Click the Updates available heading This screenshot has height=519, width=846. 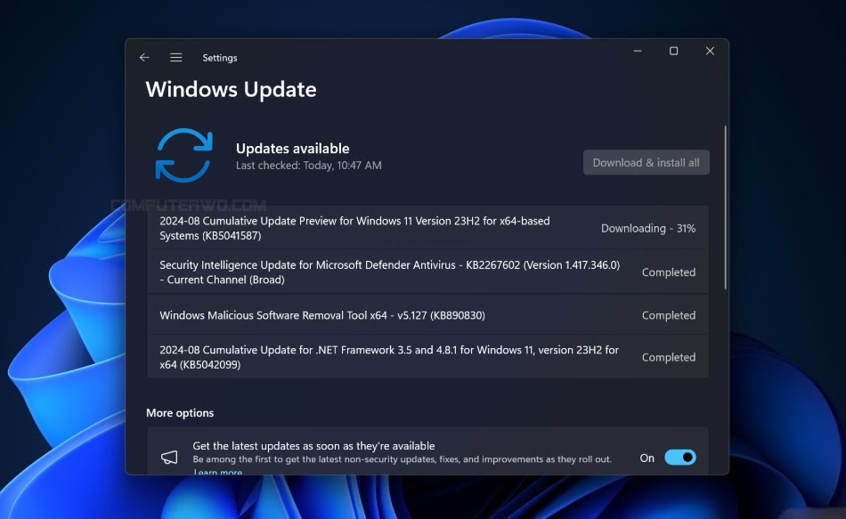click(x=292, y=149)
